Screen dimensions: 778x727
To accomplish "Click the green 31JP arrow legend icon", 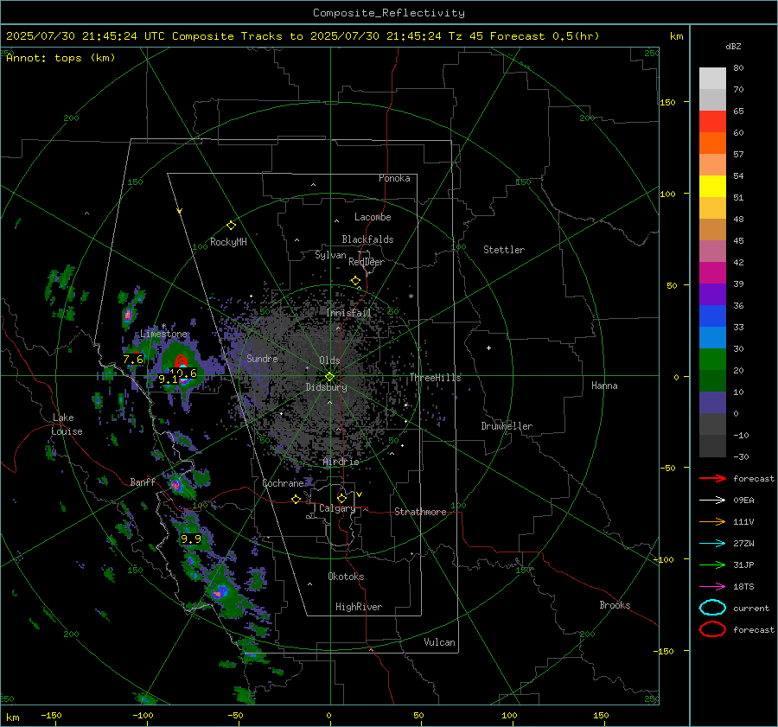I will 712,564.
